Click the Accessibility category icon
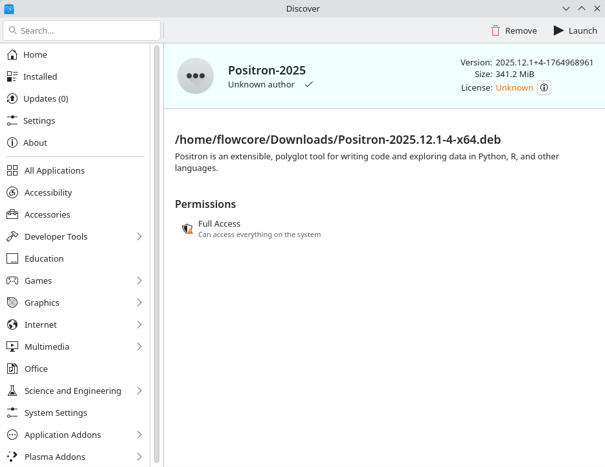The height and width of the screenshot is (467, 605). click(12, 192)
